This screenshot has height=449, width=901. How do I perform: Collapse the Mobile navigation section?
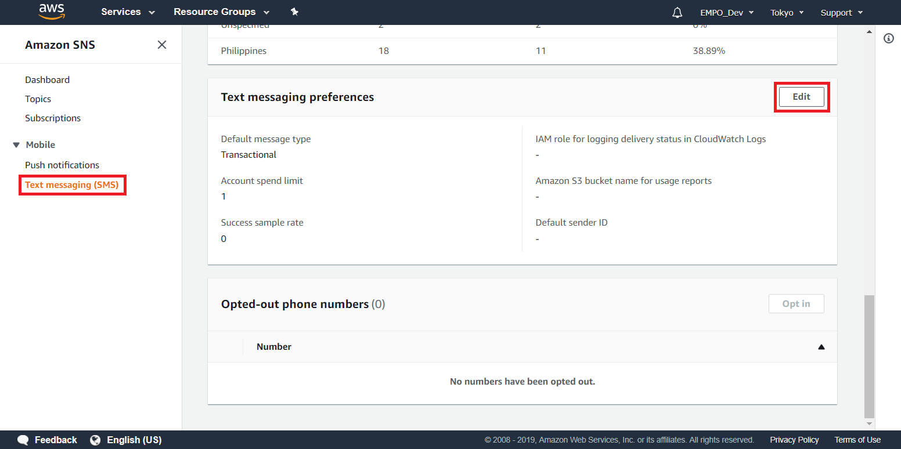pos(16,145)
